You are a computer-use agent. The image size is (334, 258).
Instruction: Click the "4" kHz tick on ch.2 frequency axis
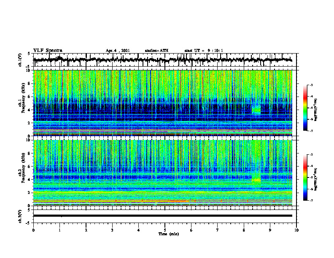point(29,180)
